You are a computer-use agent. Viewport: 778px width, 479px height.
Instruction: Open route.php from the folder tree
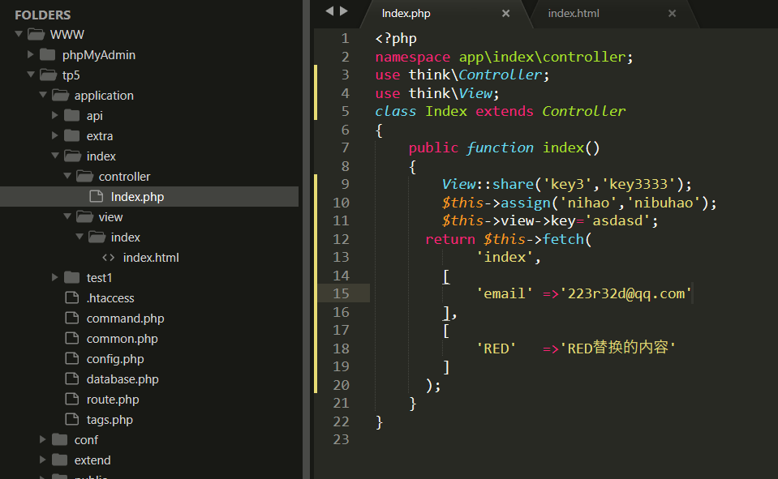coord(113,400)
